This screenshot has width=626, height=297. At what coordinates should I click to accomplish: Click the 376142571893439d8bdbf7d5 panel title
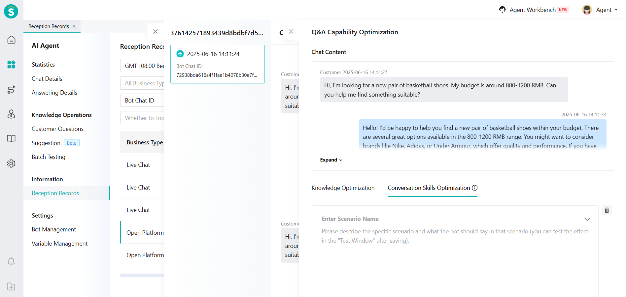(x=217, y=33)
